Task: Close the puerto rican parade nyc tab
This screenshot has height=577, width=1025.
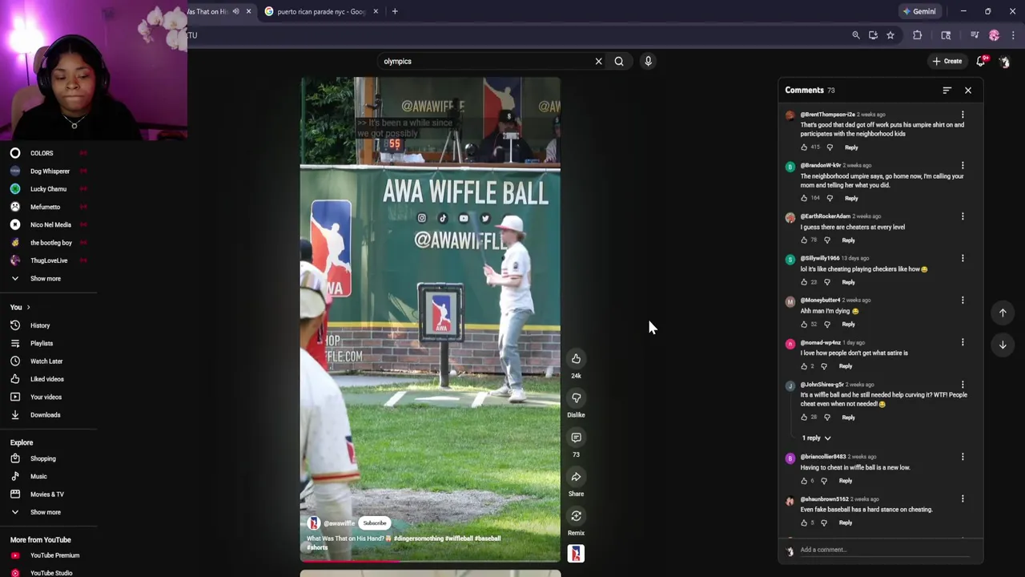Action: (376, 11)
